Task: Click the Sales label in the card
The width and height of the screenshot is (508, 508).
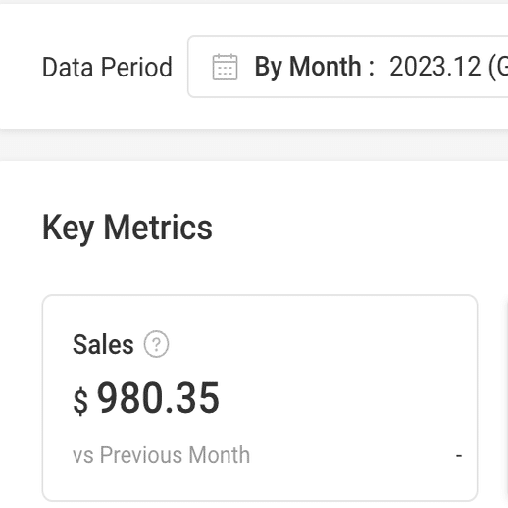Action: pyautogui.click(x=103, y=344)
